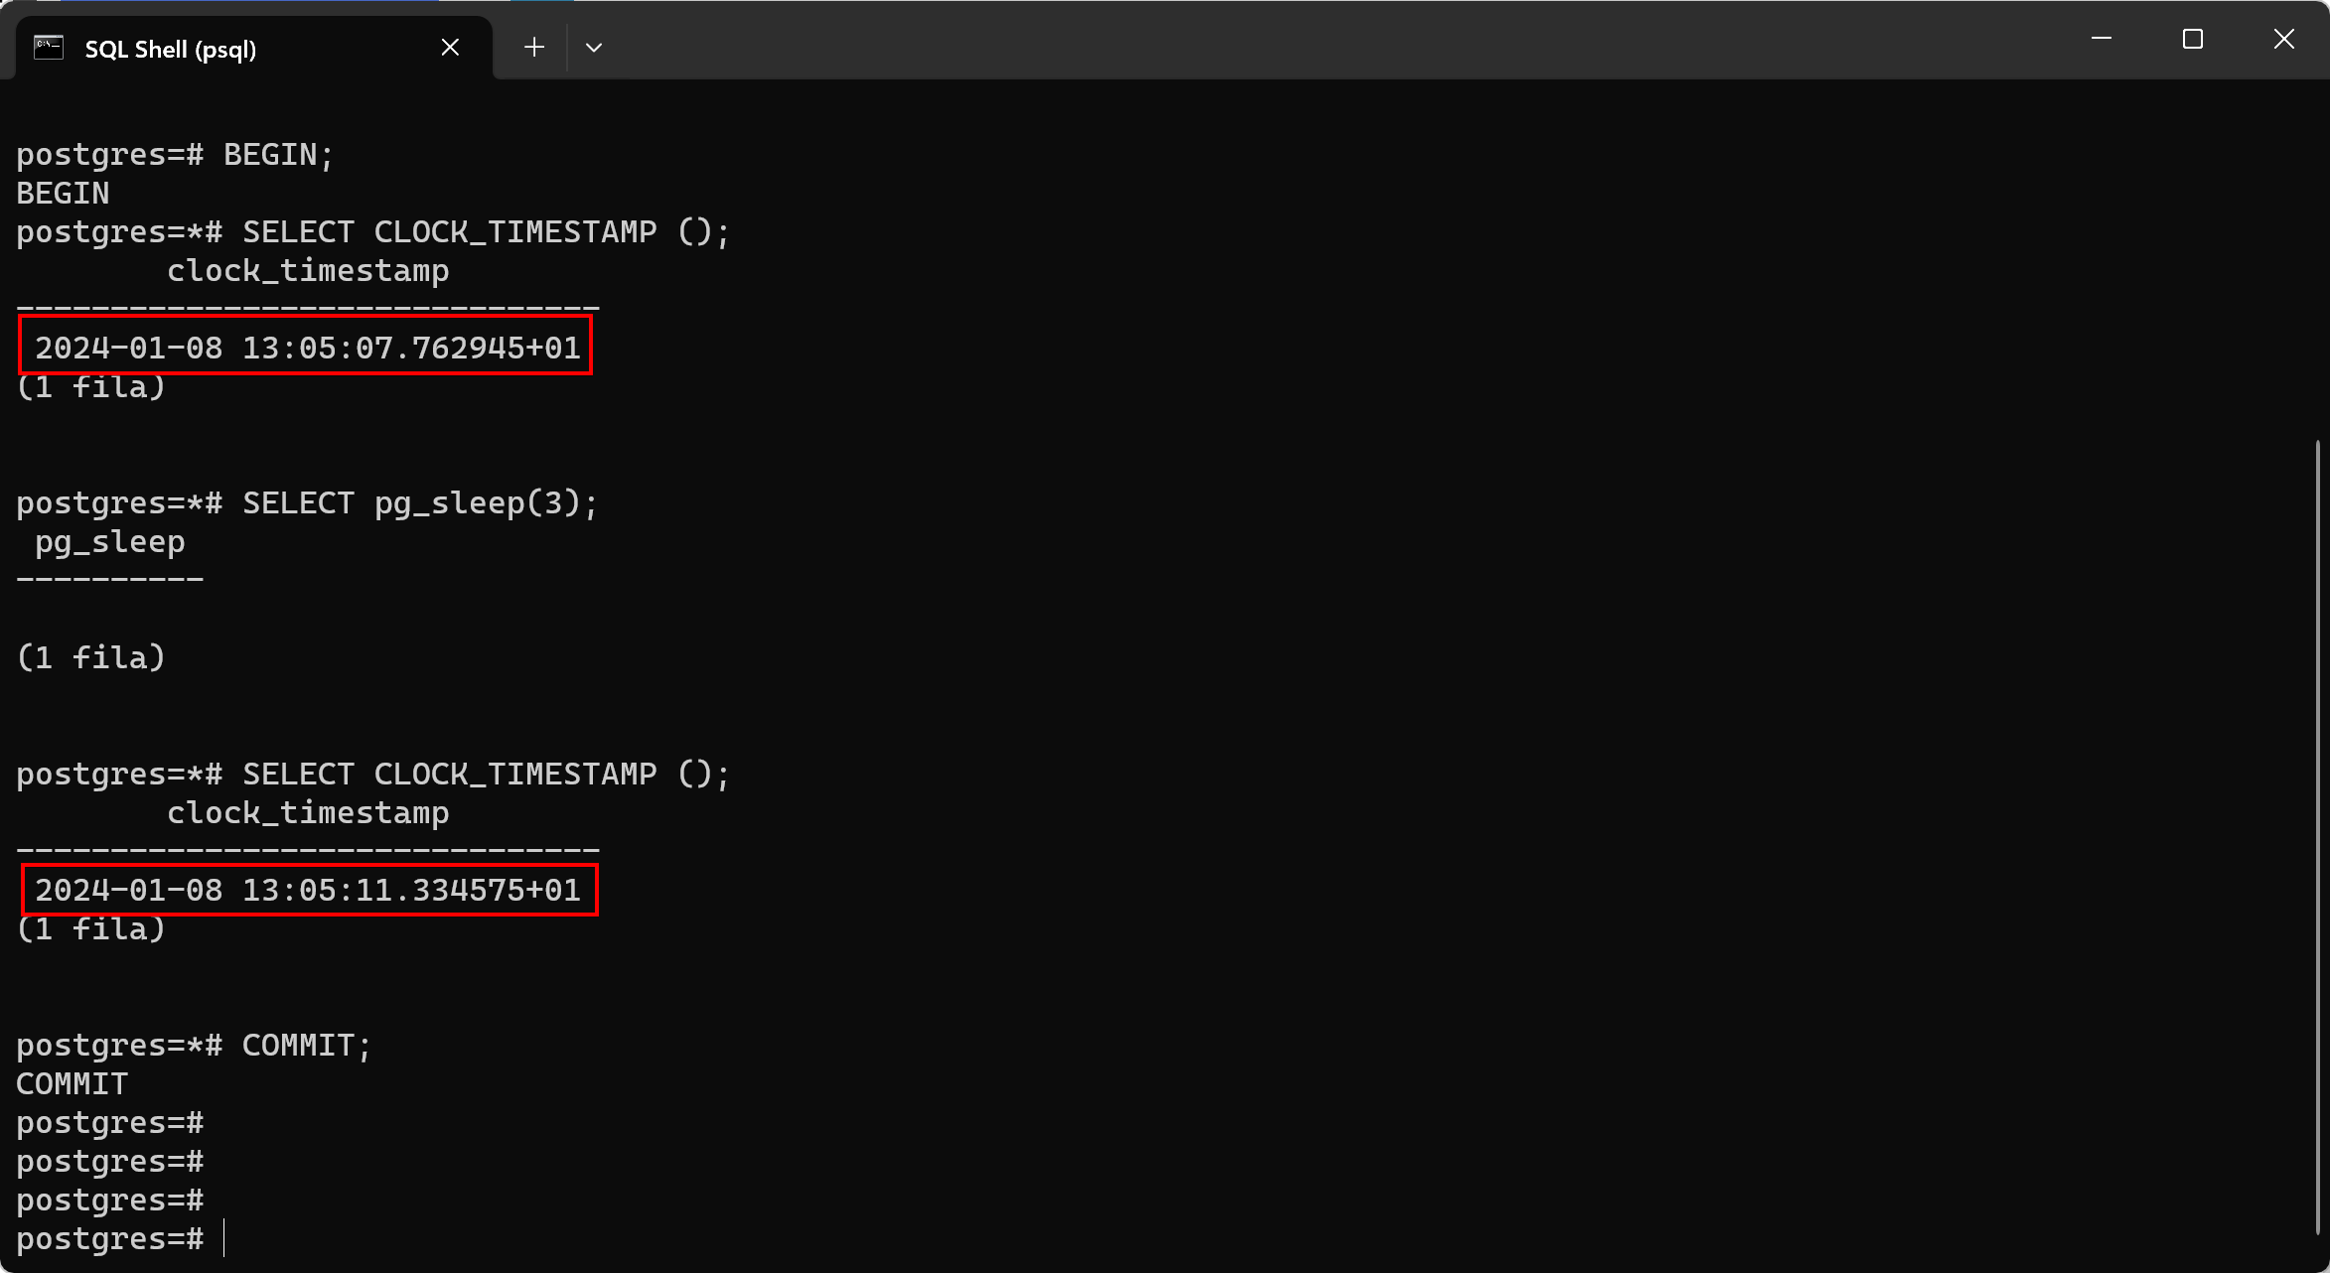
Task: Minimize the terminal window
Action: [2102, 40]
